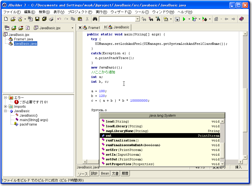Open the プロジェクト menu

coord(80,12)
